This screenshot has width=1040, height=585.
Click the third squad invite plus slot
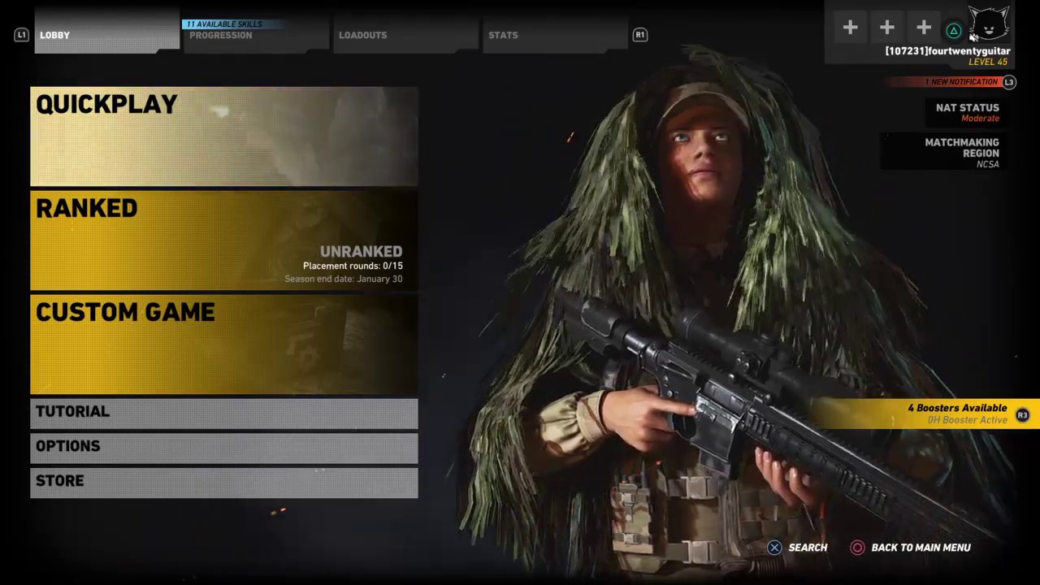(x=924, y=28)
